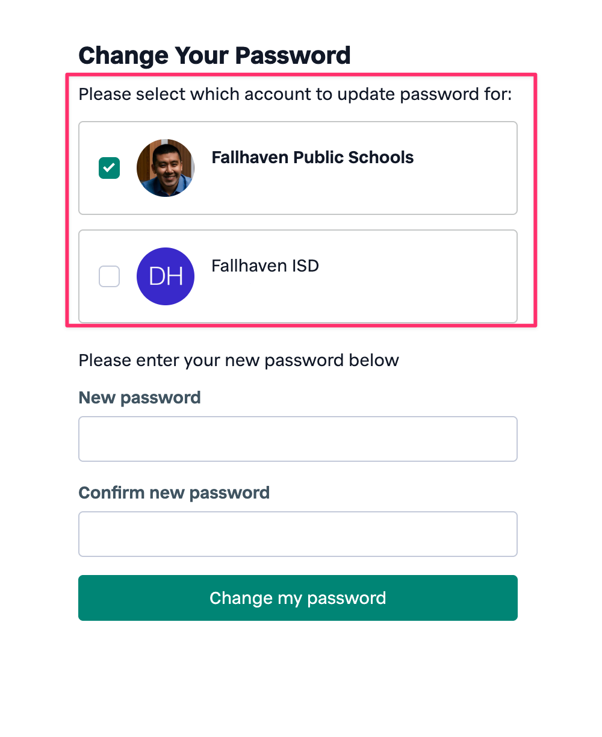Click the purple DH initials avatar
The image size is (602, 737).
(166, 276)
